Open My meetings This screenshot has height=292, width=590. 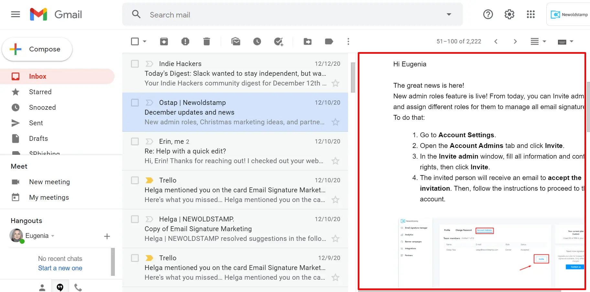point(49,197)
